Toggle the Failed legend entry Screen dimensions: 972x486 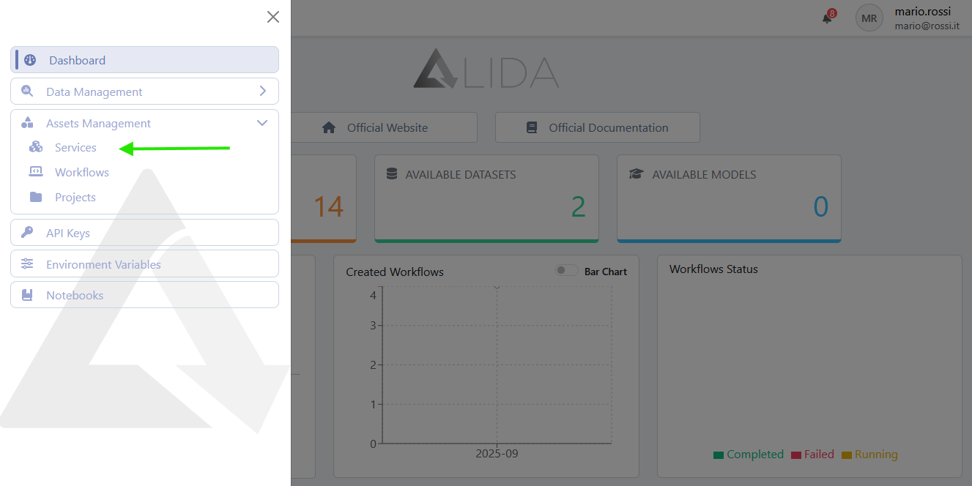812,455
